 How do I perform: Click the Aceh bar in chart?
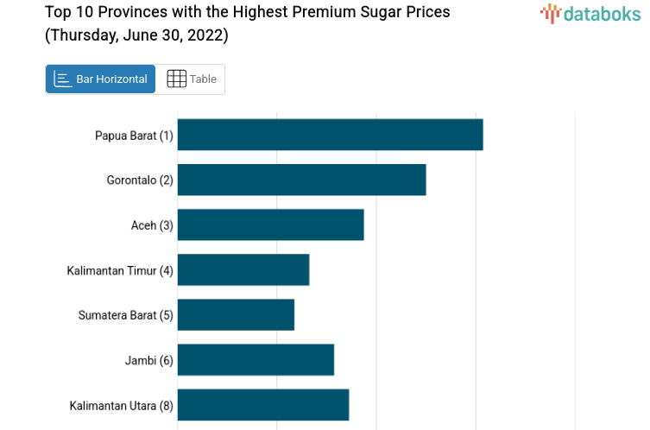pyautogui.click(x=270, y=224)
